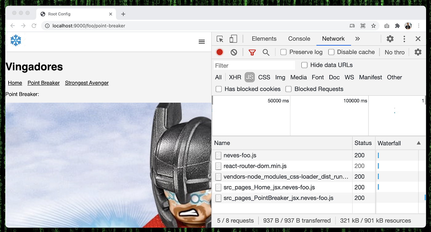This screenshot has width=431, height=232.
Task: Open the Home link
Action: (x=15, y=83)
